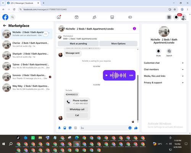Open Windows taskbar search
Image resolution: width=191 pixels, height=153 pixels.
click(11, 144)
